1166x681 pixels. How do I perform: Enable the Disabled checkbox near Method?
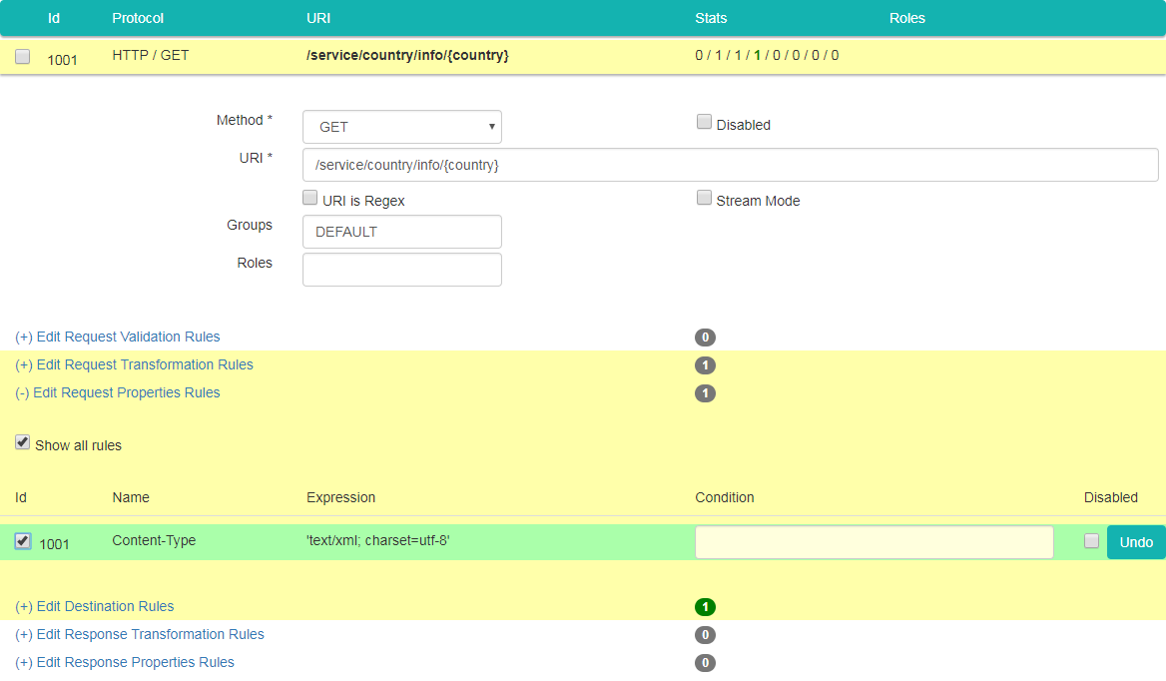pyautogui.click(x=704, y=123)
